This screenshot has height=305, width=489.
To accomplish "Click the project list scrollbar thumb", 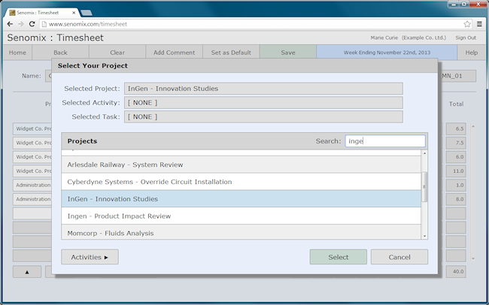I will [424, 186].
